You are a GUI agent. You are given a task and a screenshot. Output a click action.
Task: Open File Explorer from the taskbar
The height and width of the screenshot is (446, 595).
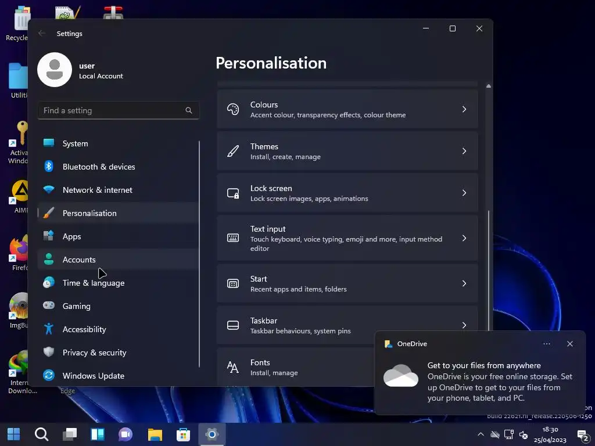(x=155, y=434)
